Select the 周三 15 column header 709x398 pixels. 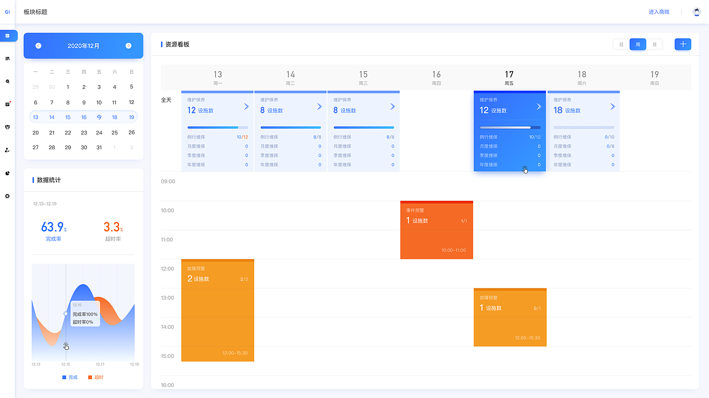(363, 77)
